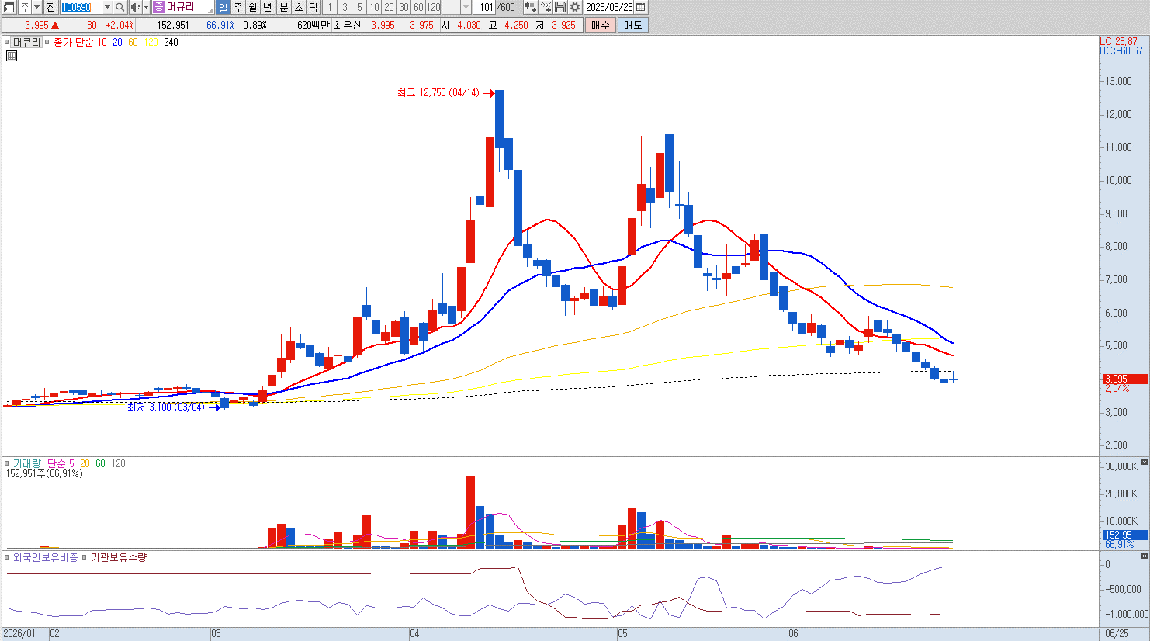Toggle the 일 daily period button
Viewport: 1150px width, 641px height.
223,7
